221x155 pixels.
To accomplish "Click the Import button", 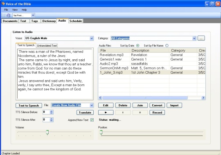I will coord(174,105).
